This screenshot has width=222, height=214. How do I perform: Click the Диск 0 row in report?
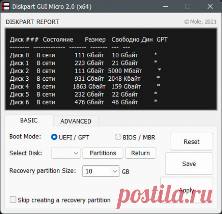(83, 55)
